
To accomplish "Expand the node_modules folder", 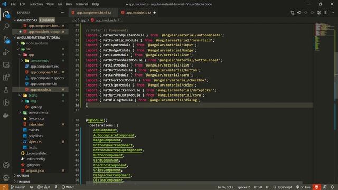I will [x=37, y=43].
